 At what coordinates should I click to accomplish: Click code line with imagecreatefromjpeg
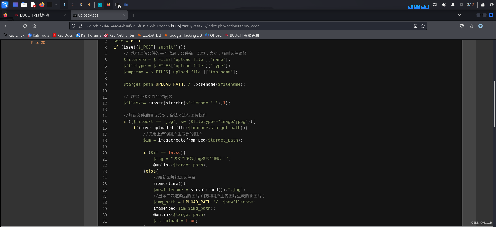pyautogui.click(x=193, y=140)
